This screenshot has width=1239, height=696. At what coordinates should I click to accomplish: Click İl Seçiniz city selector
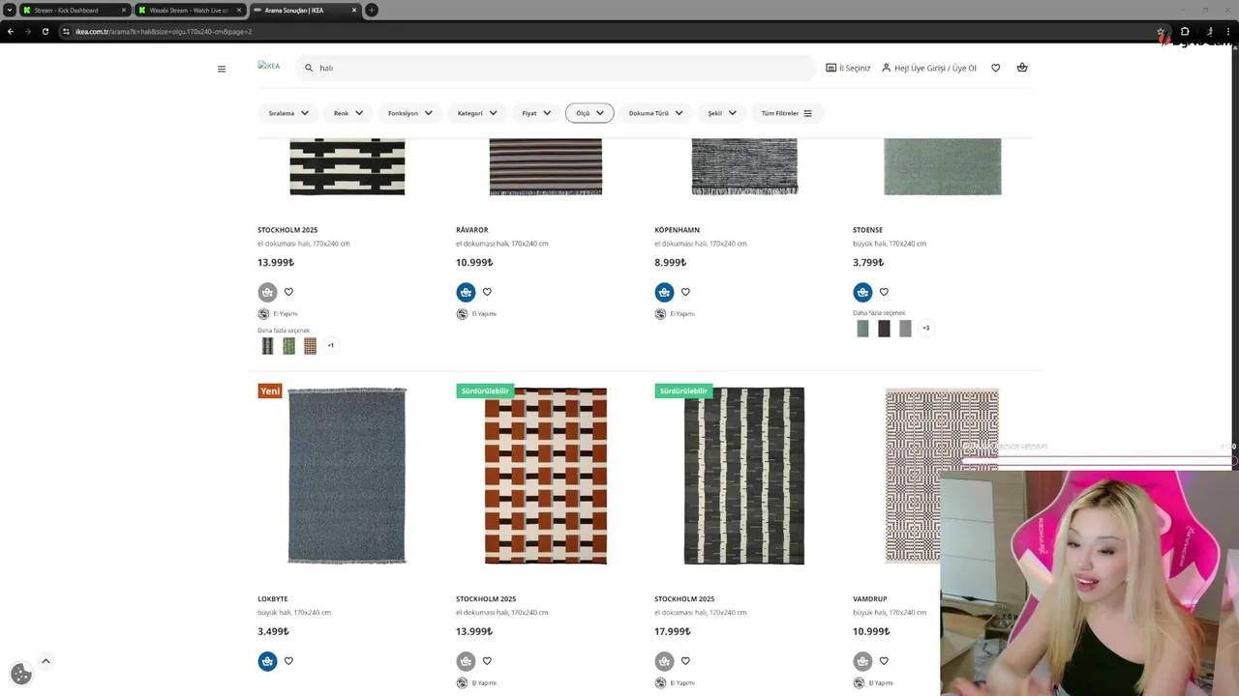[848, 68]
